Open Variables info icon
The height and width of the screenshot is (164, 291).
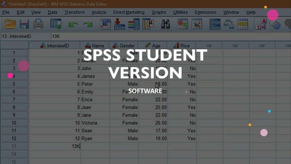click(x=134, y=24)
